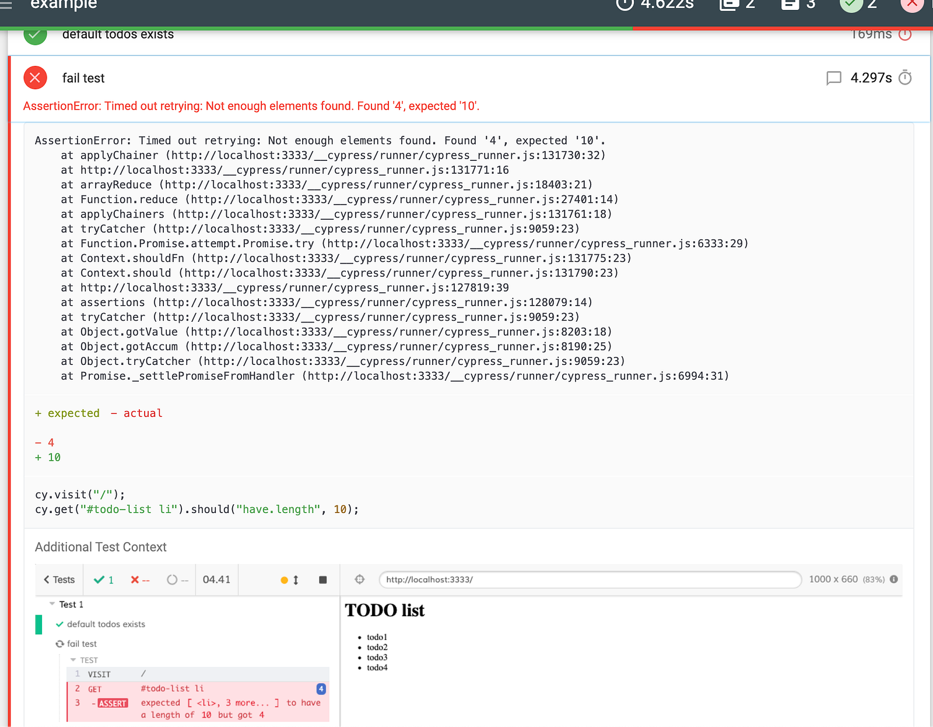Filter by the red failed count icon
The height and width of the screenshot is (727, 933).
click(x=912, y=4)
